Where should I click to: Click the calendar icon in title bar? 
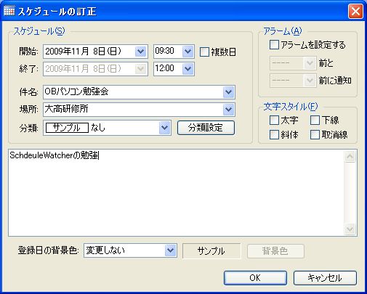[9, 11]
